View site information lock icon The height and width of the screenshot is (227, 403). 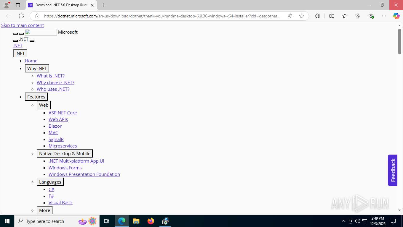(x=37, y=16)
